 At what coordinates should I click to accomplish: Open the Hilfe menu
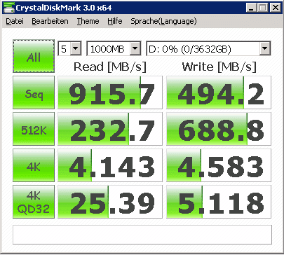click(115, 21)
